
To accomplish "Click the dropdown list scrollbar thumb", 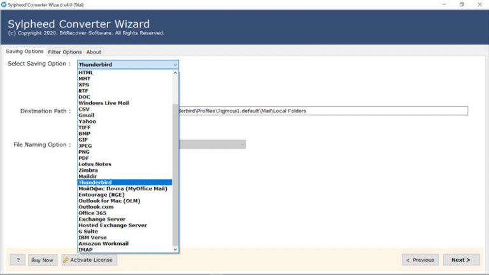I will coord(175,174).
